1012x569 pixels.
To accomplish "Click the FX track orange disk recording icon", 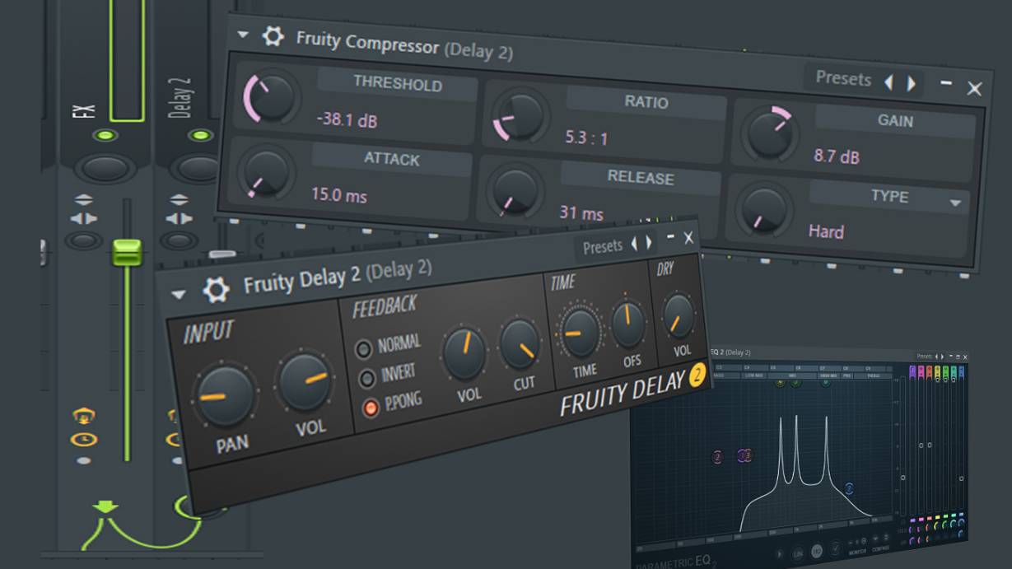I will point(83,417).
